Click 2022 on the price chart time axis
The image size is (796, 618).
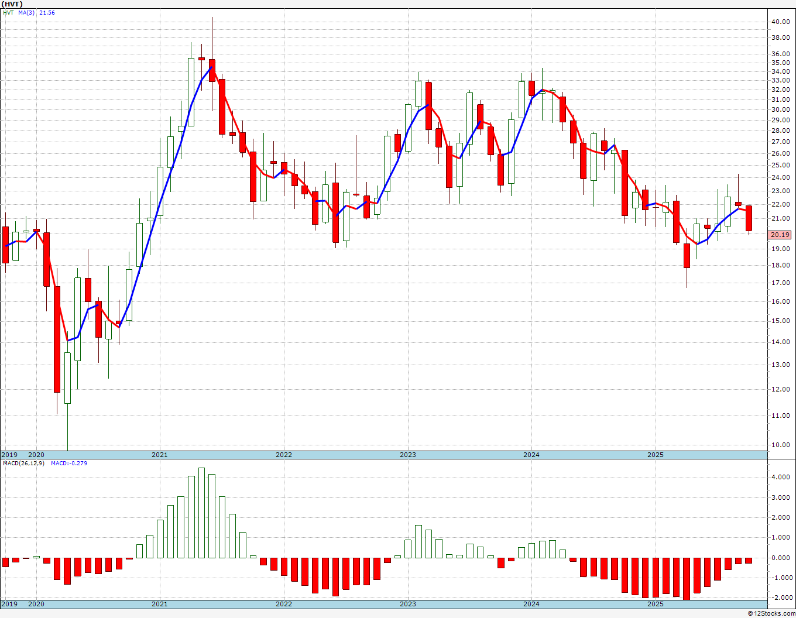click(x=284, y=455)
